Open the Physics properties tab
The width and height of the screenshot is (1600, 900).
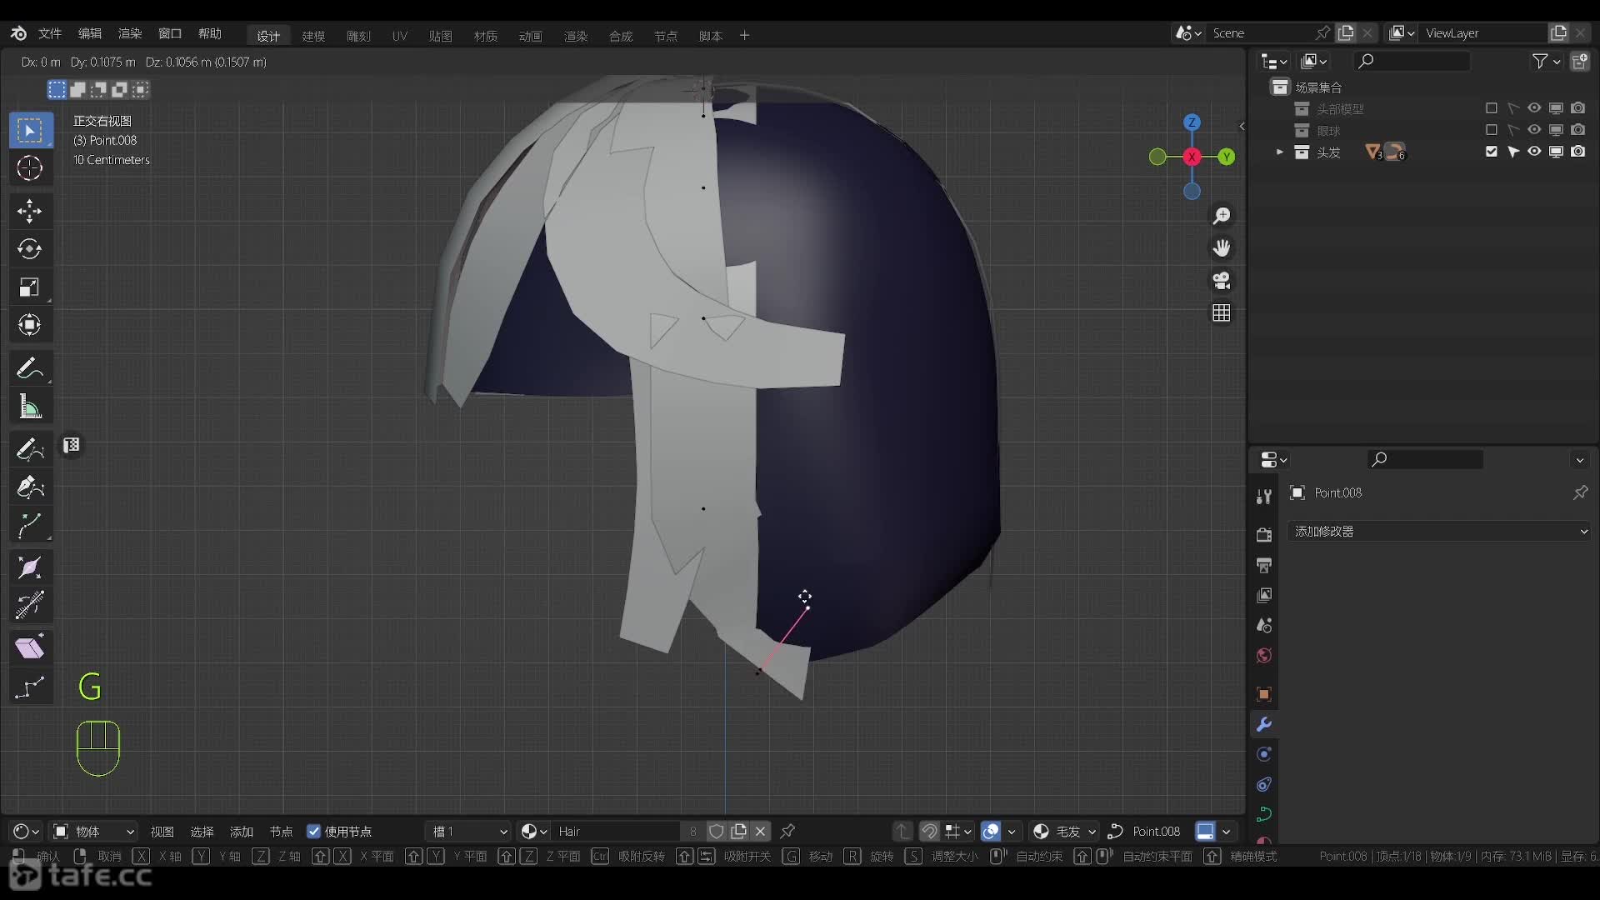(x=1264, y=754)
